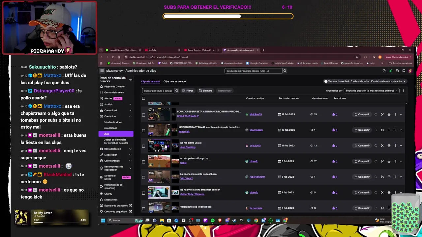Expand details chevron for pipeofc 8 feb clip

click(401, 161)
